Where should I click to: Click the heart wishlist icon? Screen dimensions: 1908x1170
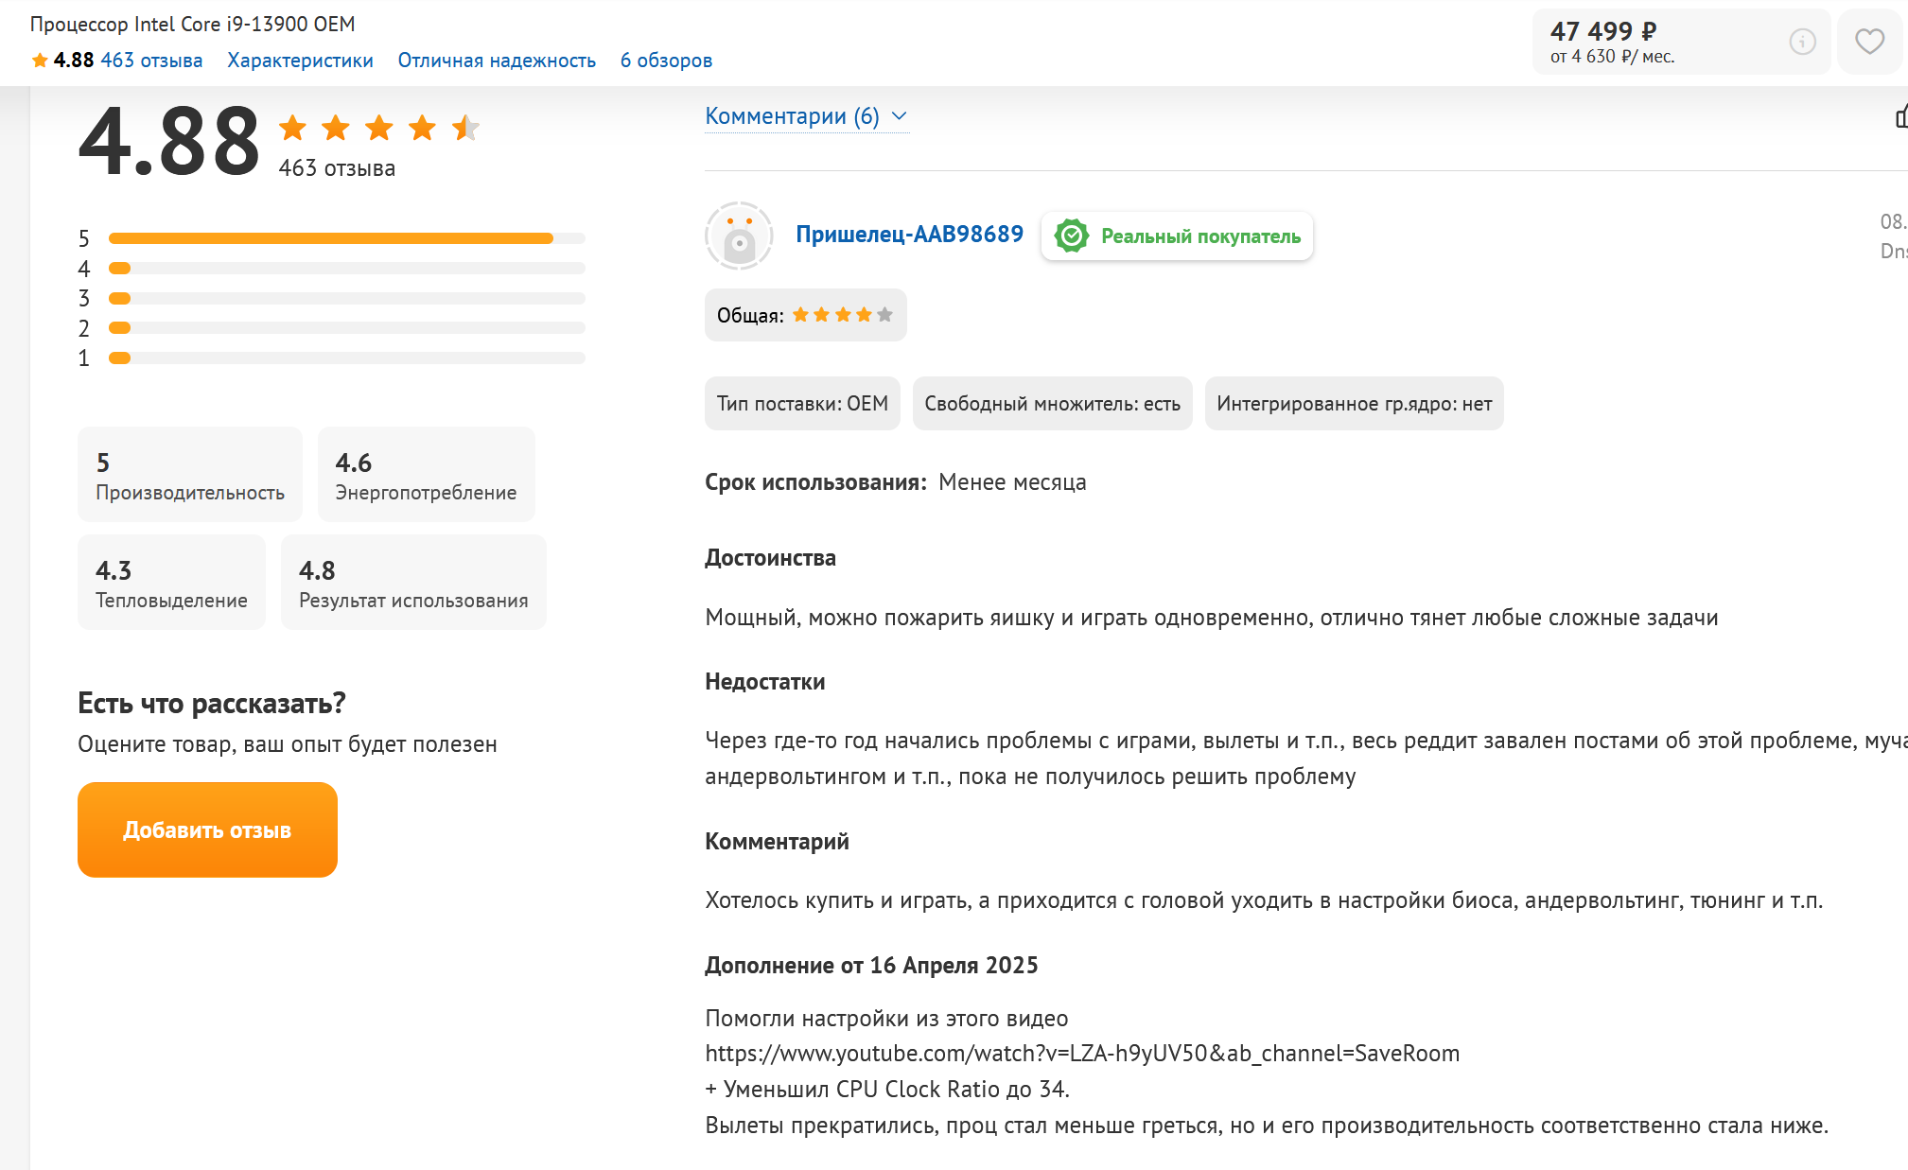pos(1869,42)
